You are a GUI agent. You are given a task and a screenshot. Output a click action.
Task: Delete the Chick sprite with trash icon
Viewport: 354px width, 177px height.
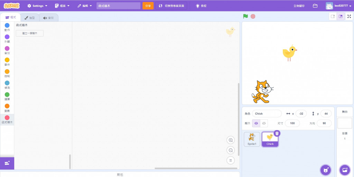[277, 133]
